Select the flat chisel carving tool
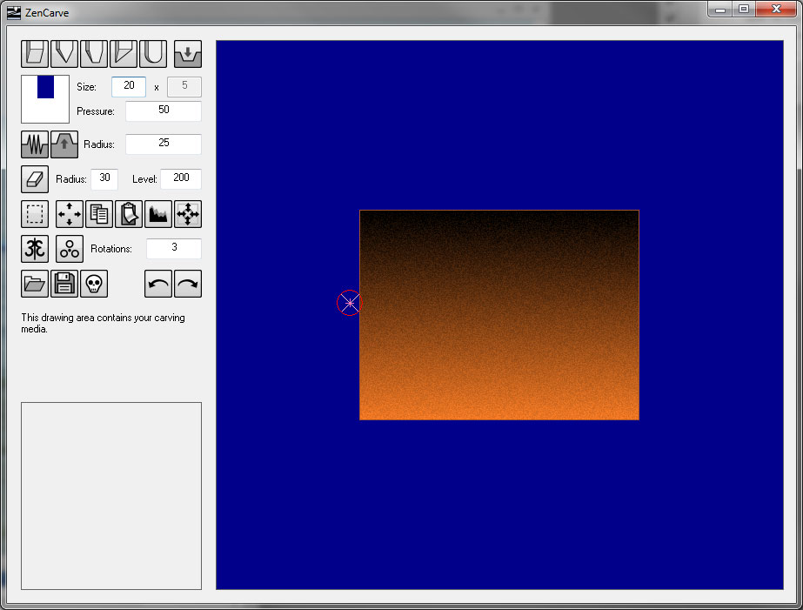The height and width of the screenshot is (610, 803). [x=35, y=54]
